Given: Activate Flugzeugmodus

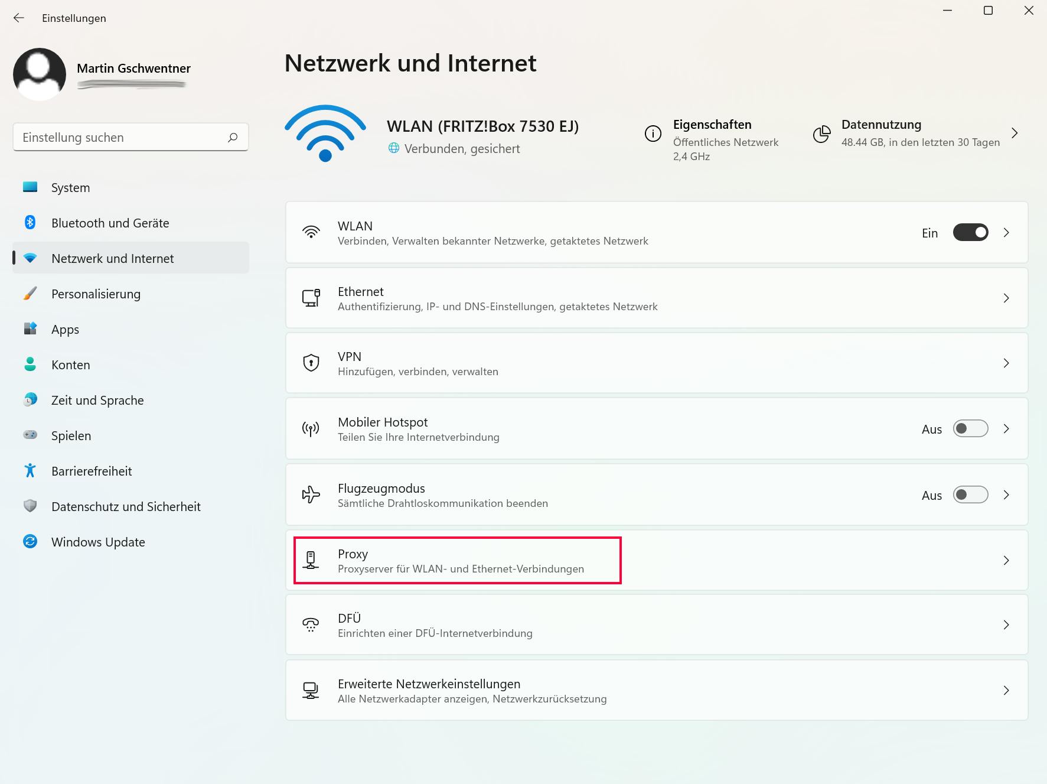Looking at the screenshot, I should [970, 495].
